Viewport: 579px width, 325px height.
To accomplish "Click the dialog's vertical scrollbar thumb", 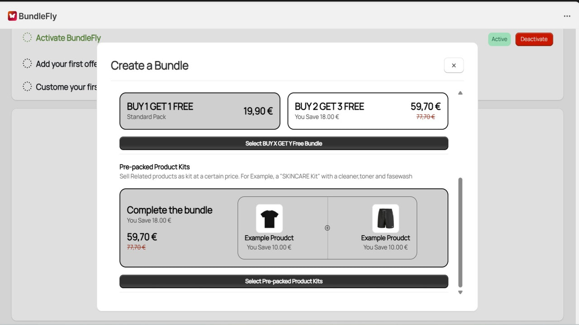I will pyautogui.click(x=460, y=232).
